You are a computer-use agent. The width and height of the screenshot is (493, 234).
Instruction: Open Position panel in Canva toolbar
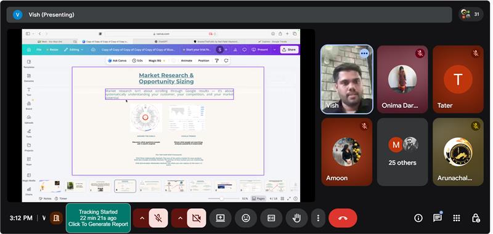pyautogui.click(x=203, y=60)
